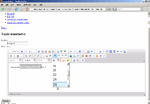Viewport: 150px width, 104px height.
Task: Open the text color picker
Action: pyautogui.click(x=63, y=60)
